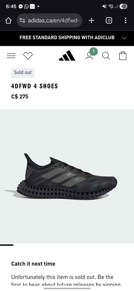Open site info icon in address bar
The image size is (134, 291).
click(x=22, y=21)
